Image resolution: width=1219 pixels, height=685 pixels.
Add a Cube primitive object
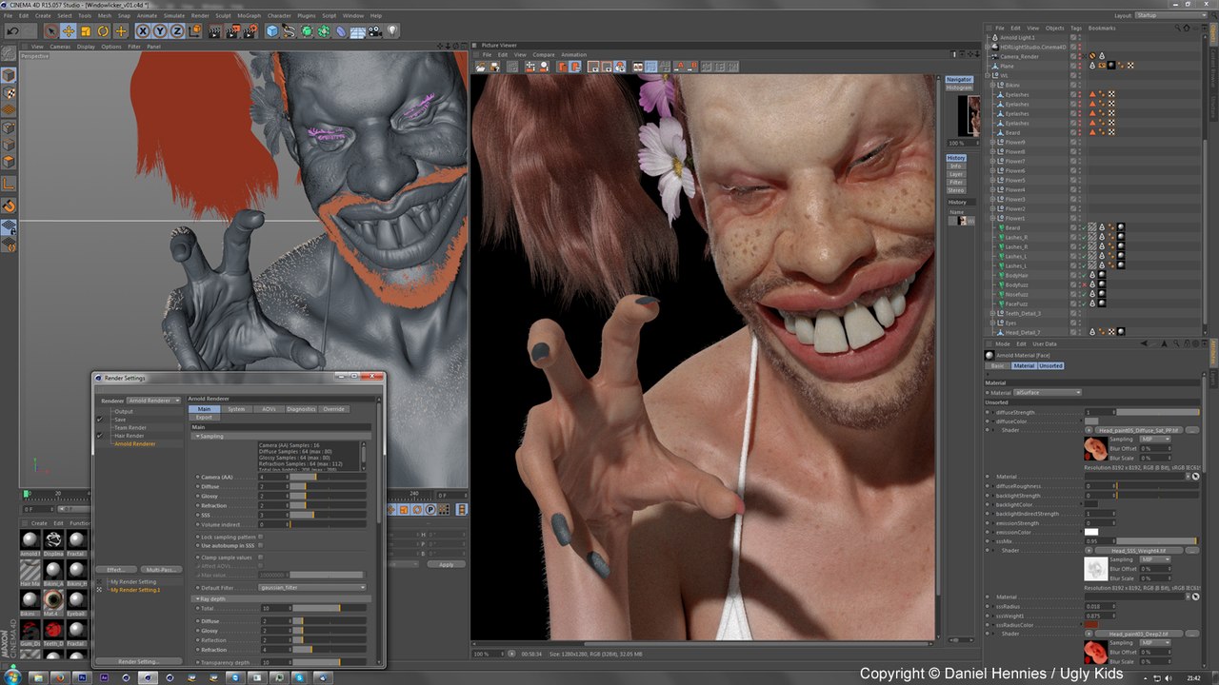(x=272, y=31)
